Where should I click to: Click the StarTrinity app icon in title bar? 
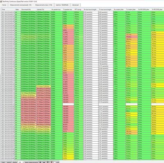point(1,1)
